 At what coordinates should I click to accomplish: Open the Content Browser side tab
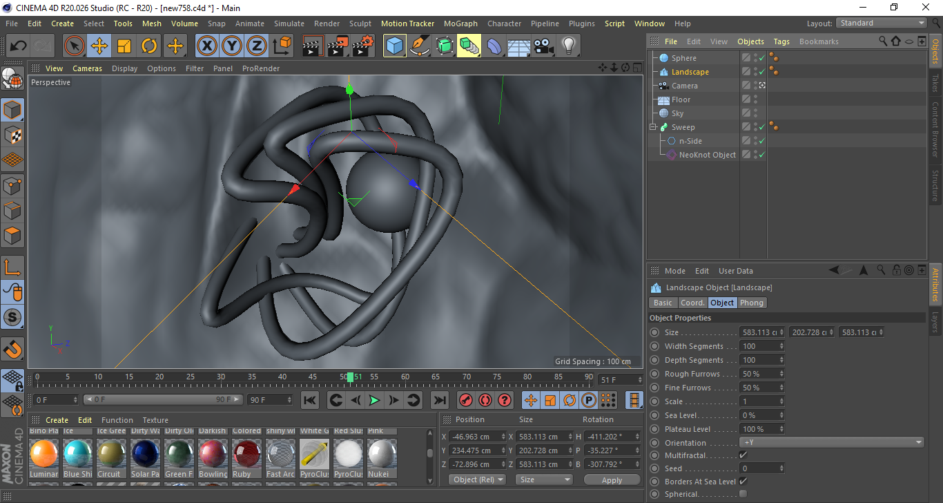(x=935, y=129)
